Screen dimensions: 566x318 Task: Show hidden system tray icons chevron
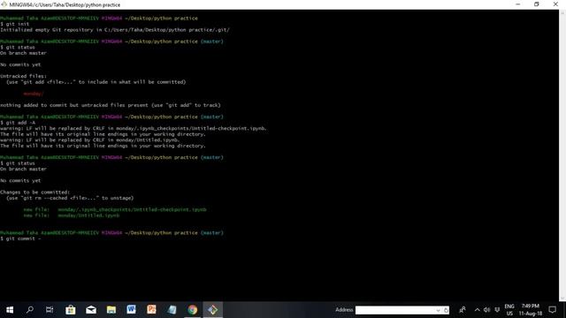(x=478, y=310)
